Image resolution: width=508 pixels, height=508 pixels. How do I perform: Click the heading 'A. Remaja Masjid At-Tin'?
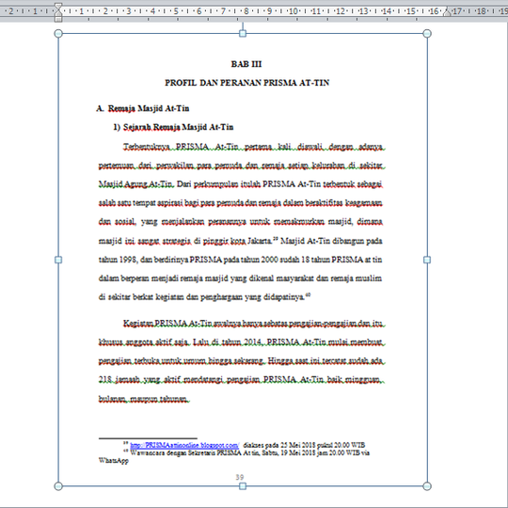(x=143, y=108)
